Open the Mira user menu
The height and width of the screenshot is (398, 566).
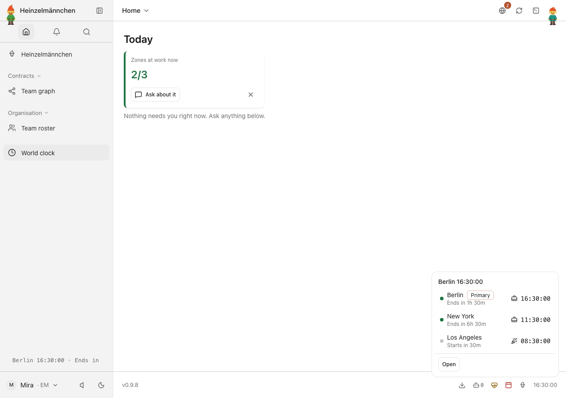[x=32, y=385]
